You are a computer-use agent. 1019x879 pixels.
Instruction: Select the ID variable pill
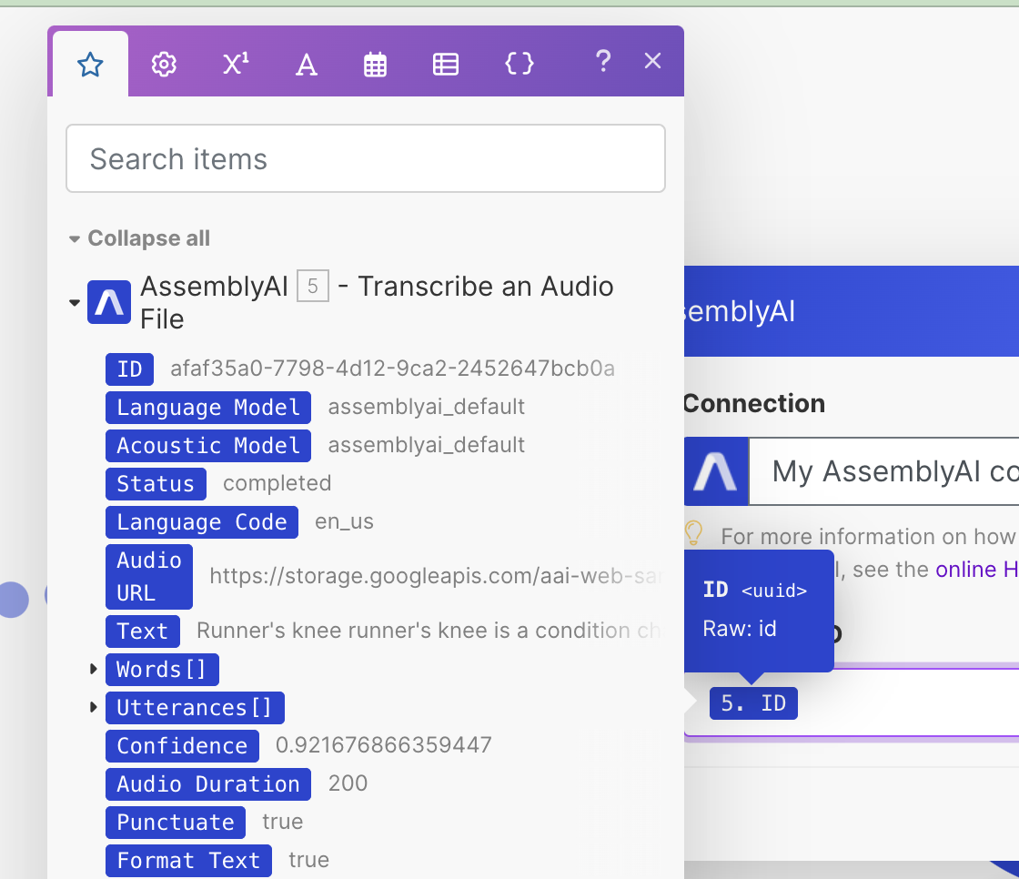coord(130,369)
